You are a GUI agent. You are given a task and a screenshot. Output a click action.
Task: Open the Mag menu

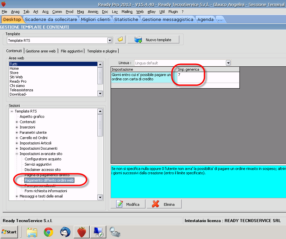tap(80, 12)
